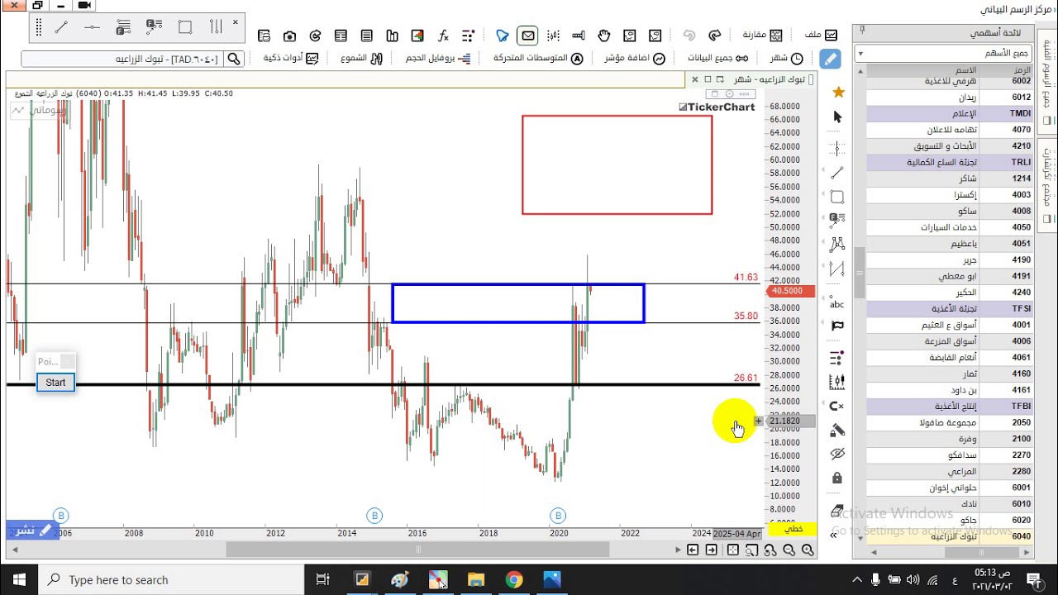Click the horizontal chart scrollbar thumb

tap(418, 550)
